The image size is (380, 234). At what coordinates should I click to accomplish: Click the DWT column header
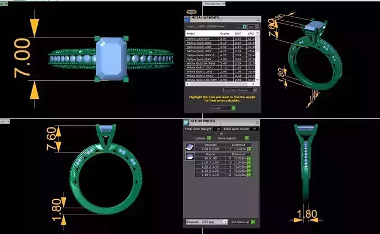[238, 34]
